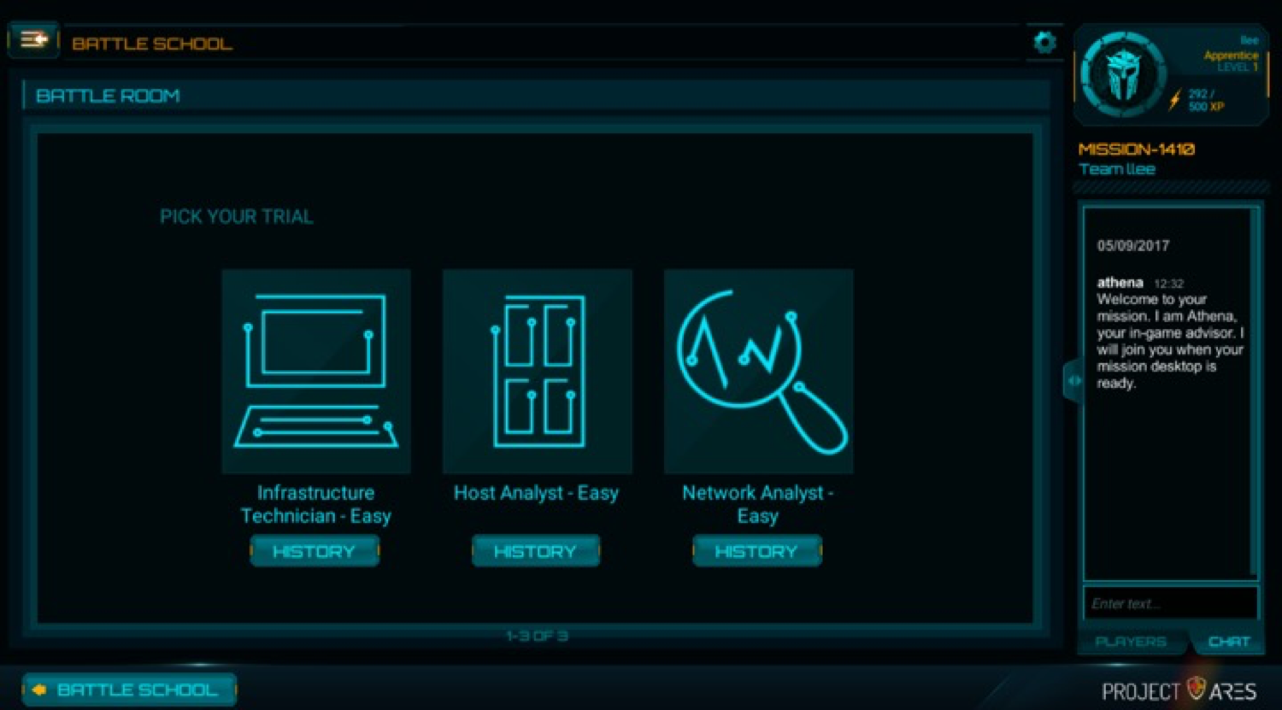Go back using Battle School button

tap(128, 689)
